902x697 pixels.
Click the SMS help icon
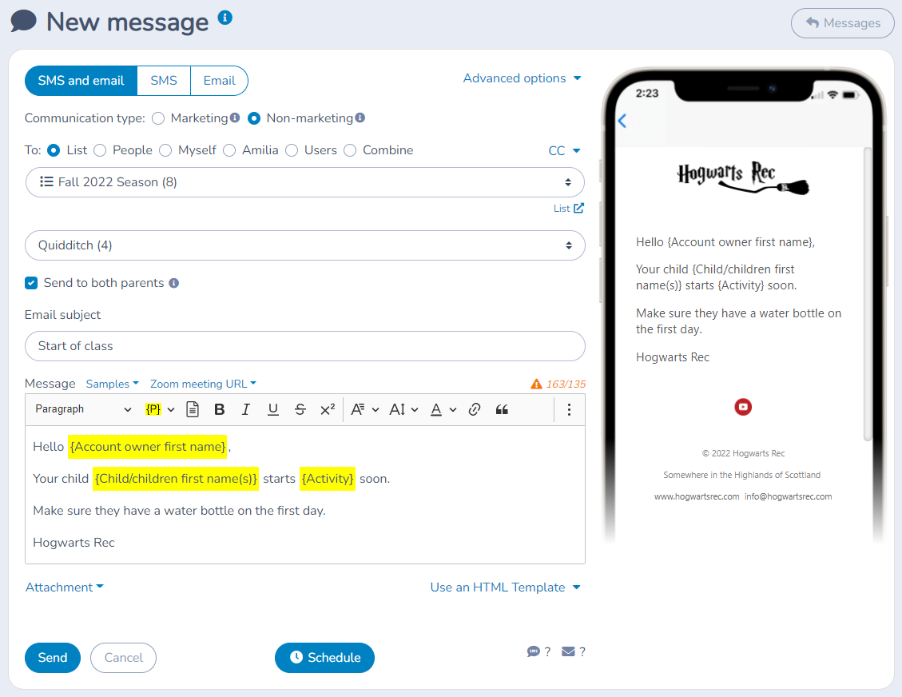[533, 651]
